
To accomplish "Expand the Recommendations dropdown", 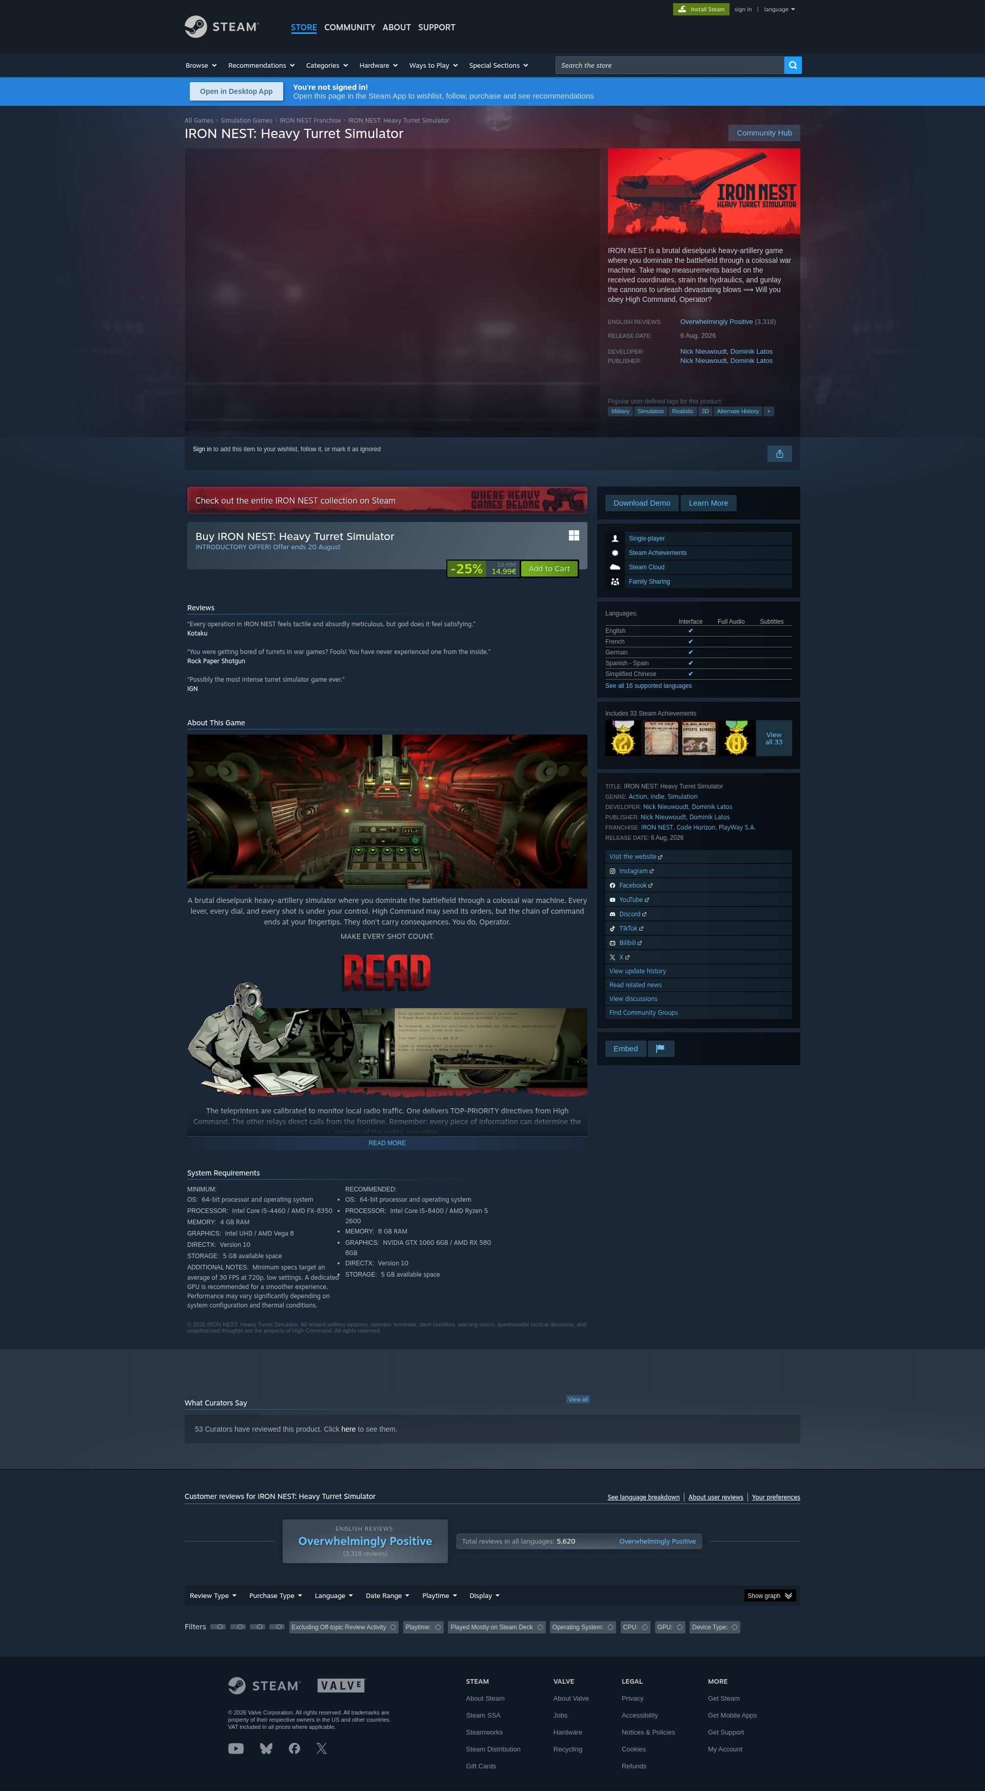I will click(261, 65).
